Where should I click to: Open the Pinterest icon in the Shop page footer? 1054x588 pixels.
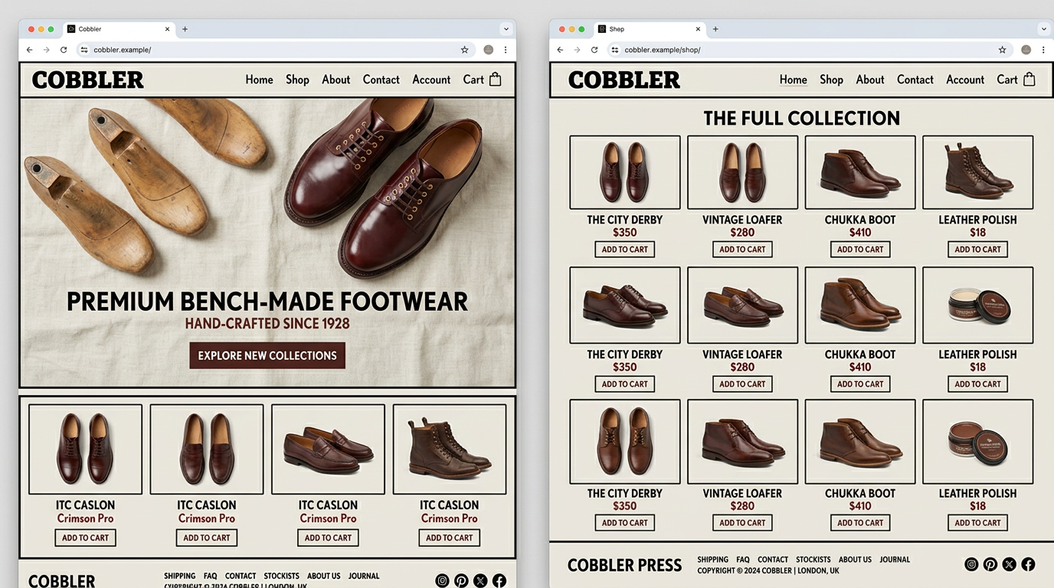point(990,564)
